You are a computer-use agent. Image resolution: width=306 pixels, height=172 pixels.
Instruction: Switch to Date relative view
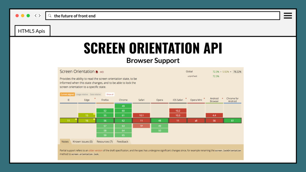pyautogui.click(x=95, y=94)
